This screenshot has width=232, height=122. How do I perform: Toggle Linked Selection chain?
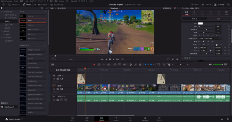[x=135, y=65]
